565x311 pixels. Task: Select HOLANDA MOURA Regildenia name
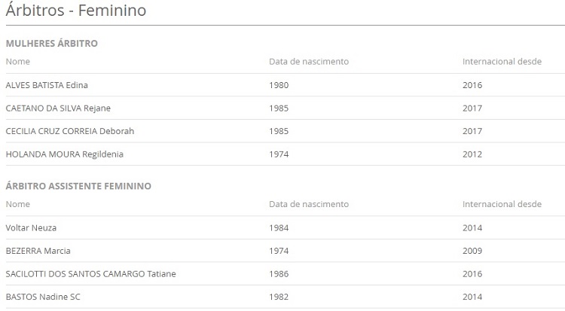(x=65, y=154)
